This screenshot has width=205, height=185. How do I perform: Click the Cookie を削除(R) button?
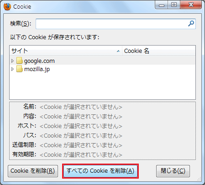click(x=33, y=171)
